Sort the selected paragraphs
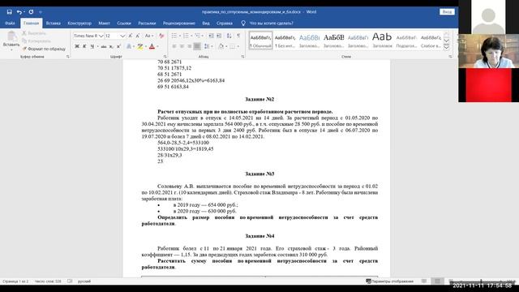Image resolution: width=519 pixels, height=292 pixels. click(x=229, y=36)
